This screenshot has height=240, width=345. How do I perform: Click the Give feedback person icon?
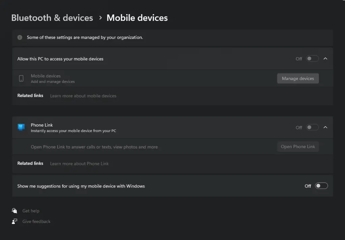[x=14, y=221]
